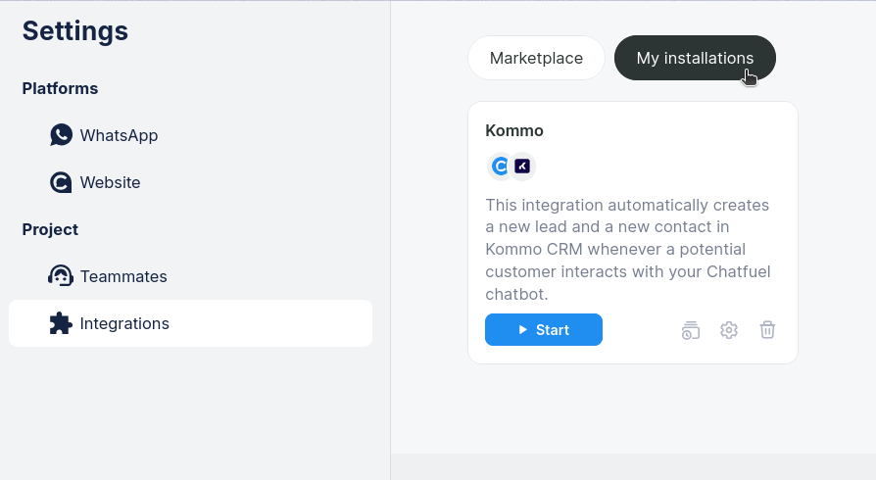The height and width of the screenshot is (480, 876).
Task: Select the My installations tab
Action: 695,58
